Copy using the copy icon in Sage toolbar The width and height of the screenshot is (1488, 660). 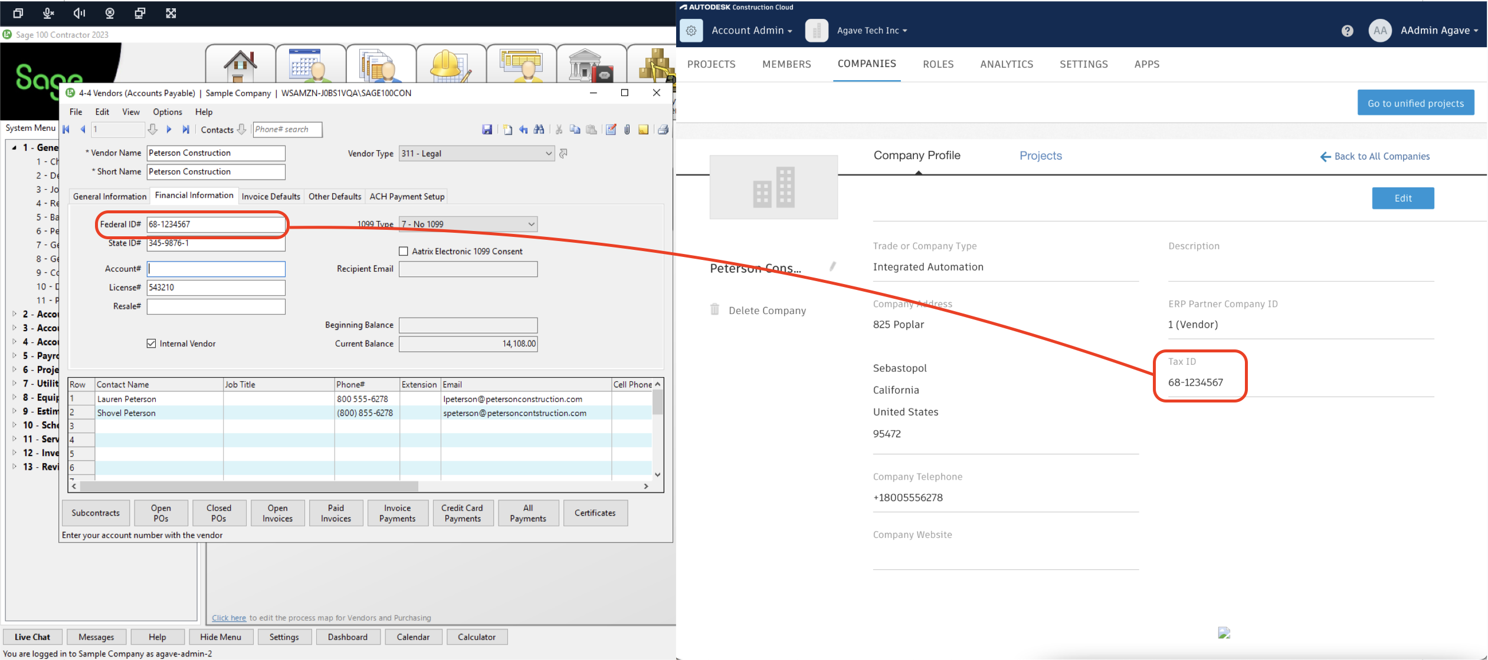(575, 130)
